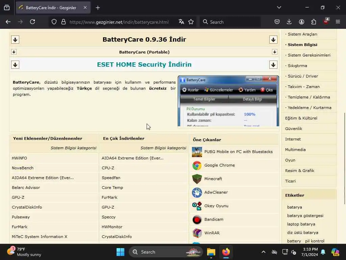Screen dimensions: 346x260
Task: Open Speccy link
Action: point(108,217)
